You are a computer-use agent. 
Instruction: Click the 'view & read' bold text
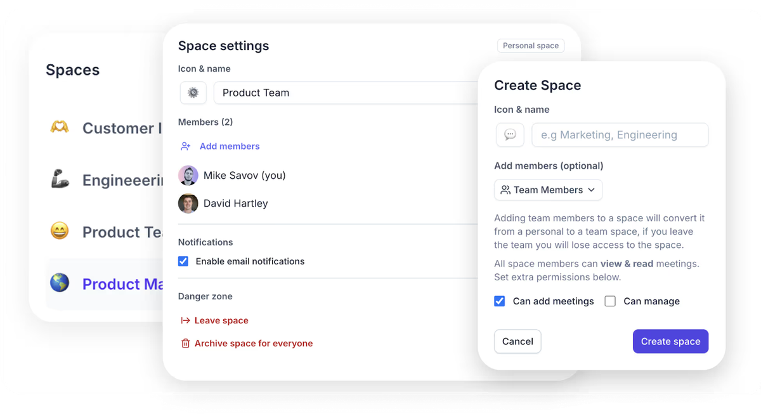[x=627, y=264]
